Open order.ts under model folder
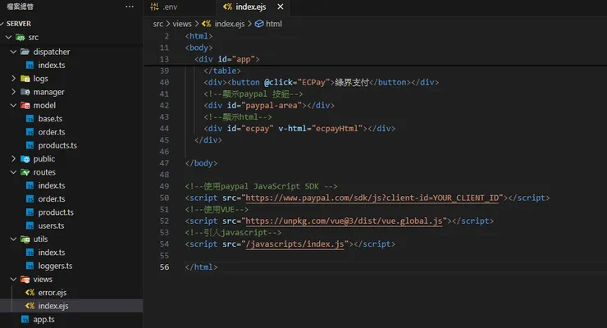The height and width of the screenshot is (328, 607). coord(52,132)
